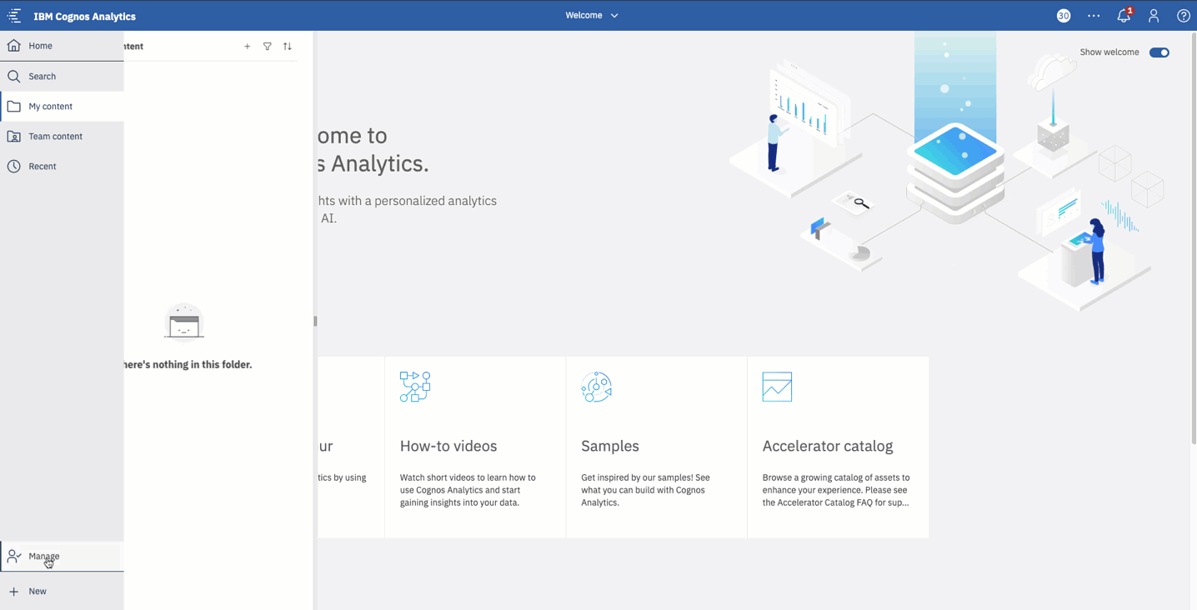Click the Search magnifier icon
The image size is (1197, 610).
[14, 76]
